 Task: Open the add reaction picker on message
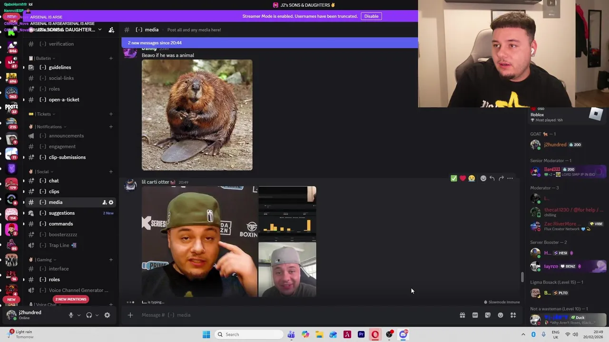click(x=483, y=179)
